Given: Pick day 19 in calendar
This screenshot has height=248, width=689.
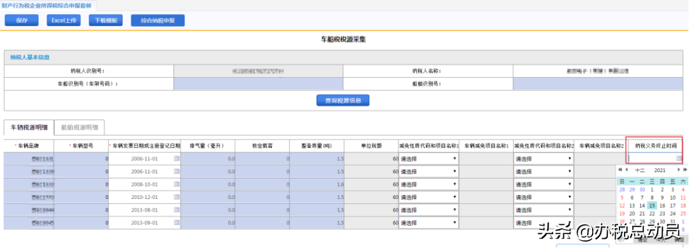Looking at the screenshot, I should tap(622, 214).
